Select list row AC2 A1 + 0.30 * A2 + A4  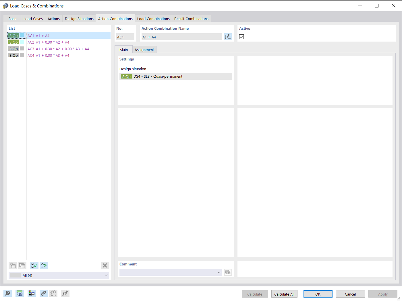coord(59,42)
